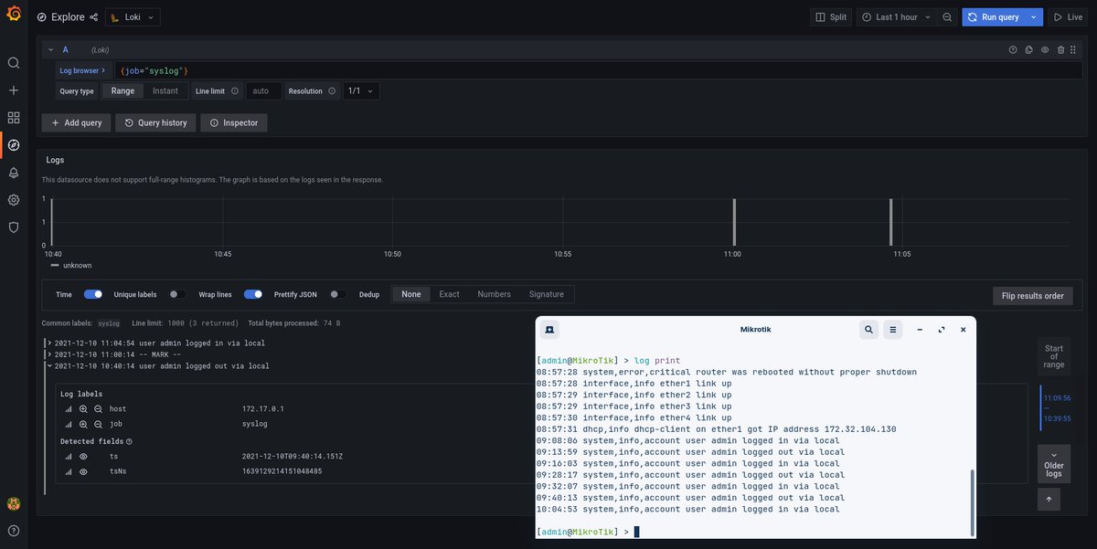Click Line limit info icon
Screen dimensions: 1097x549
235,90
